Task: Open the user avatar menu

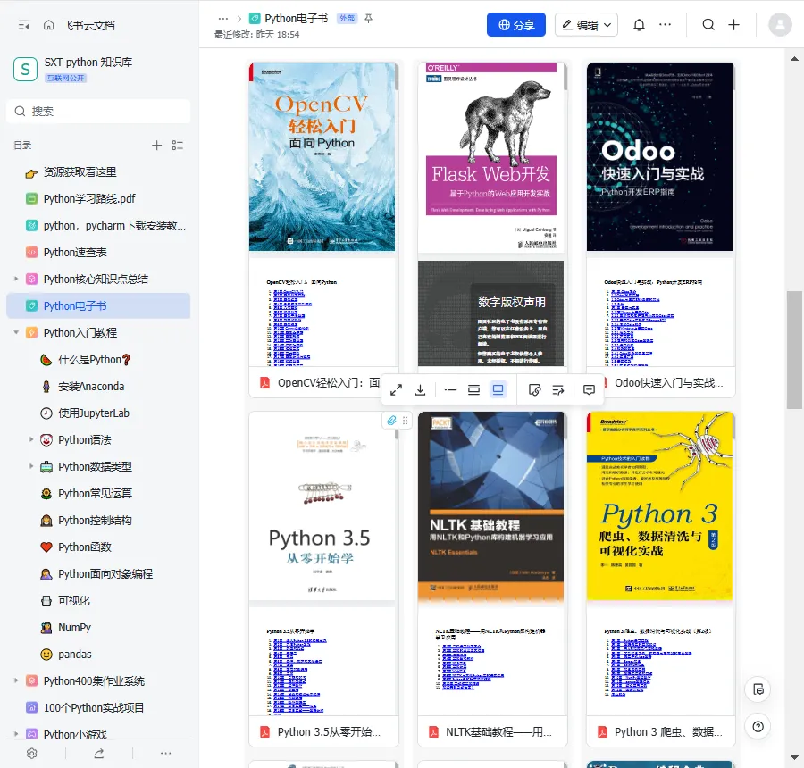Action: click(x=780, y=25)
